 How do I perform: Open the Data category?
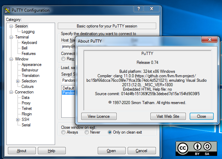(x=25, y=98)
